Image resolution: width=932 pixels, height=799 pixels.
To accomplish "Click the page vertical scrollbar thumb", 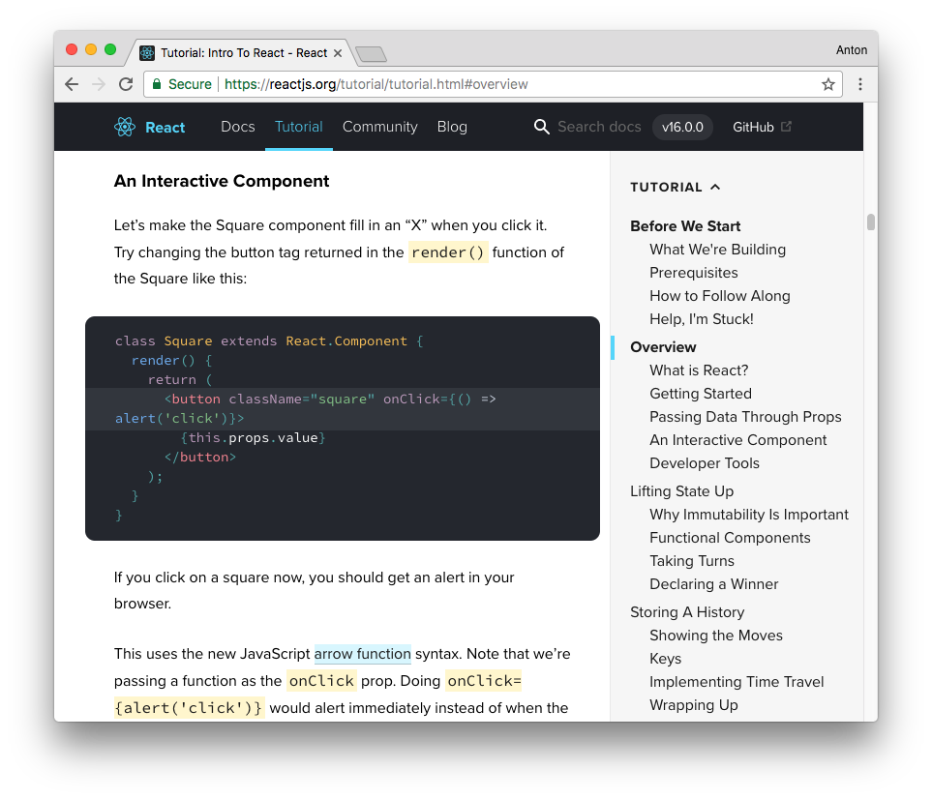I will click(871, 222).
